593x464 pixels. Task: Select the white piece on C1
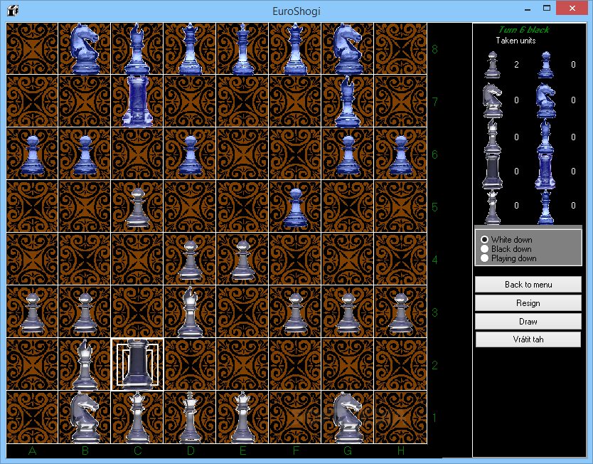click(137, 417)
